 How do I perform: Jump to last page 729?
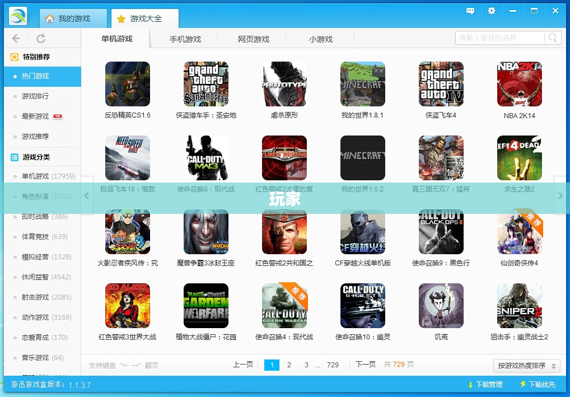(333, 365)
